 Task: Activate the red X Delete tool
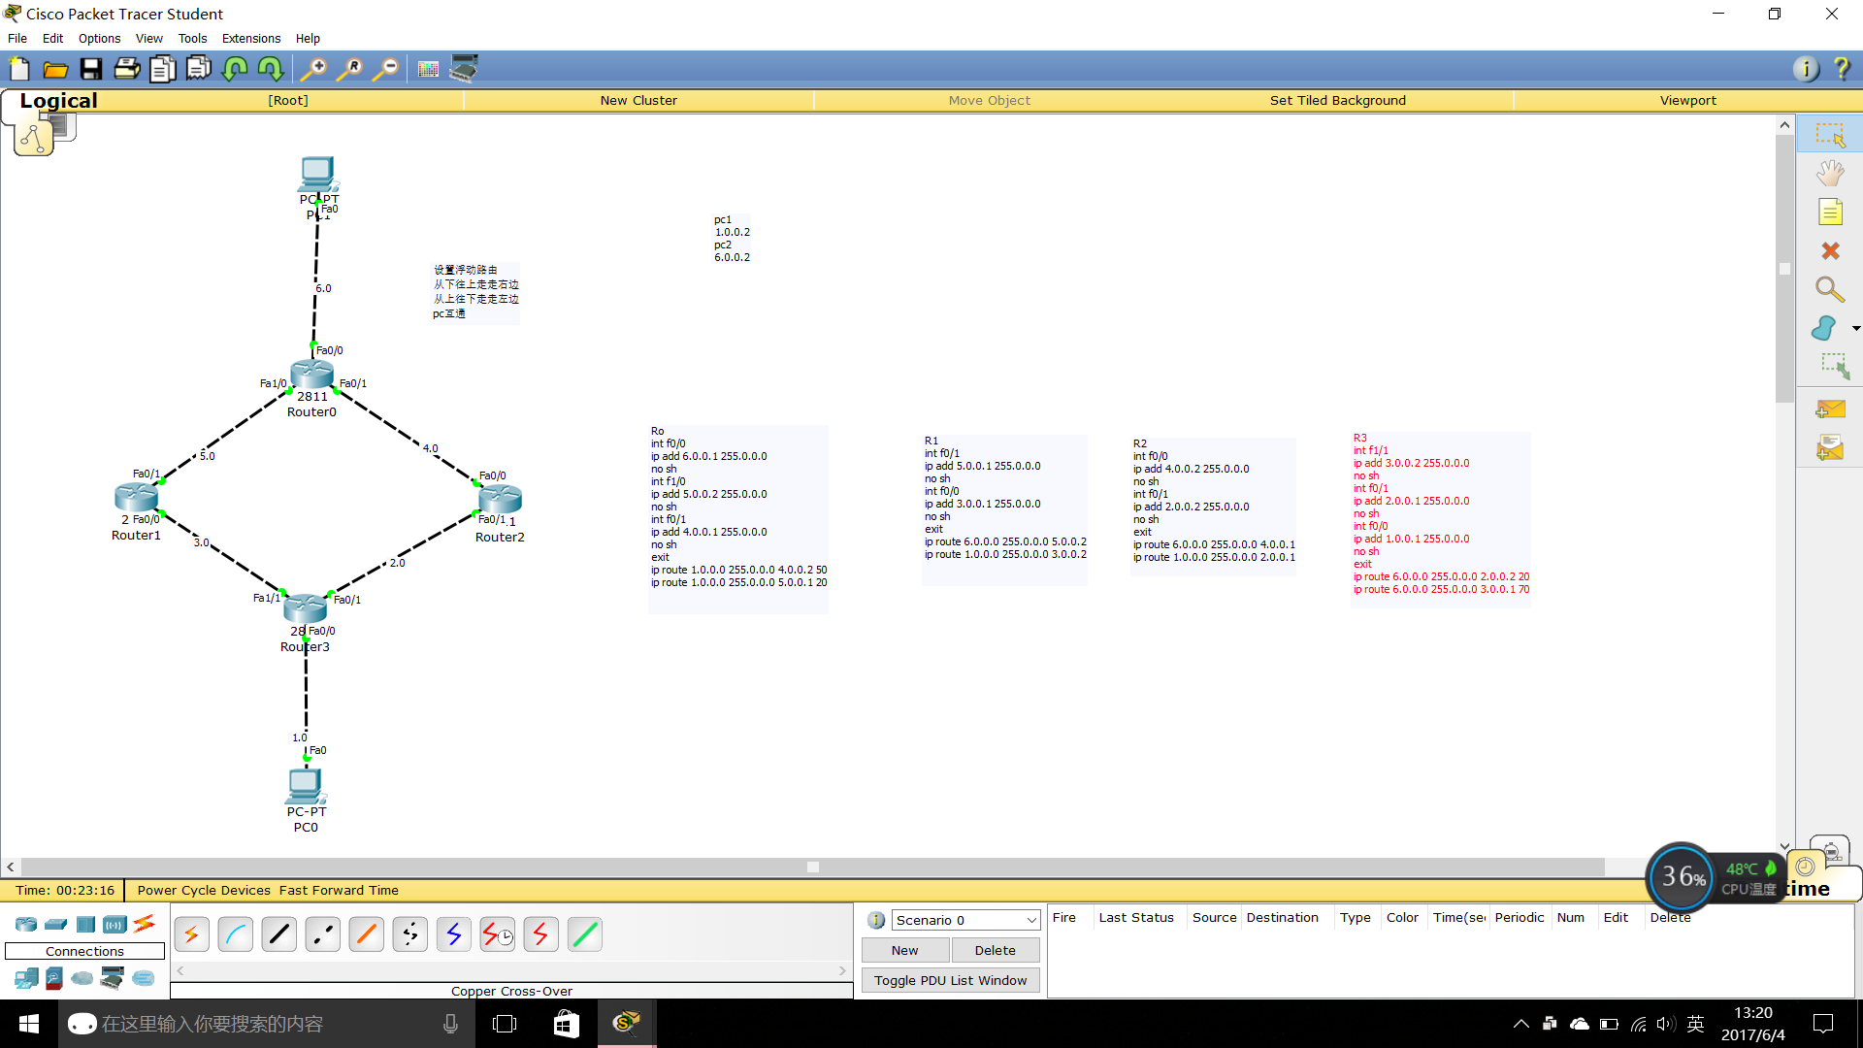1830,251
